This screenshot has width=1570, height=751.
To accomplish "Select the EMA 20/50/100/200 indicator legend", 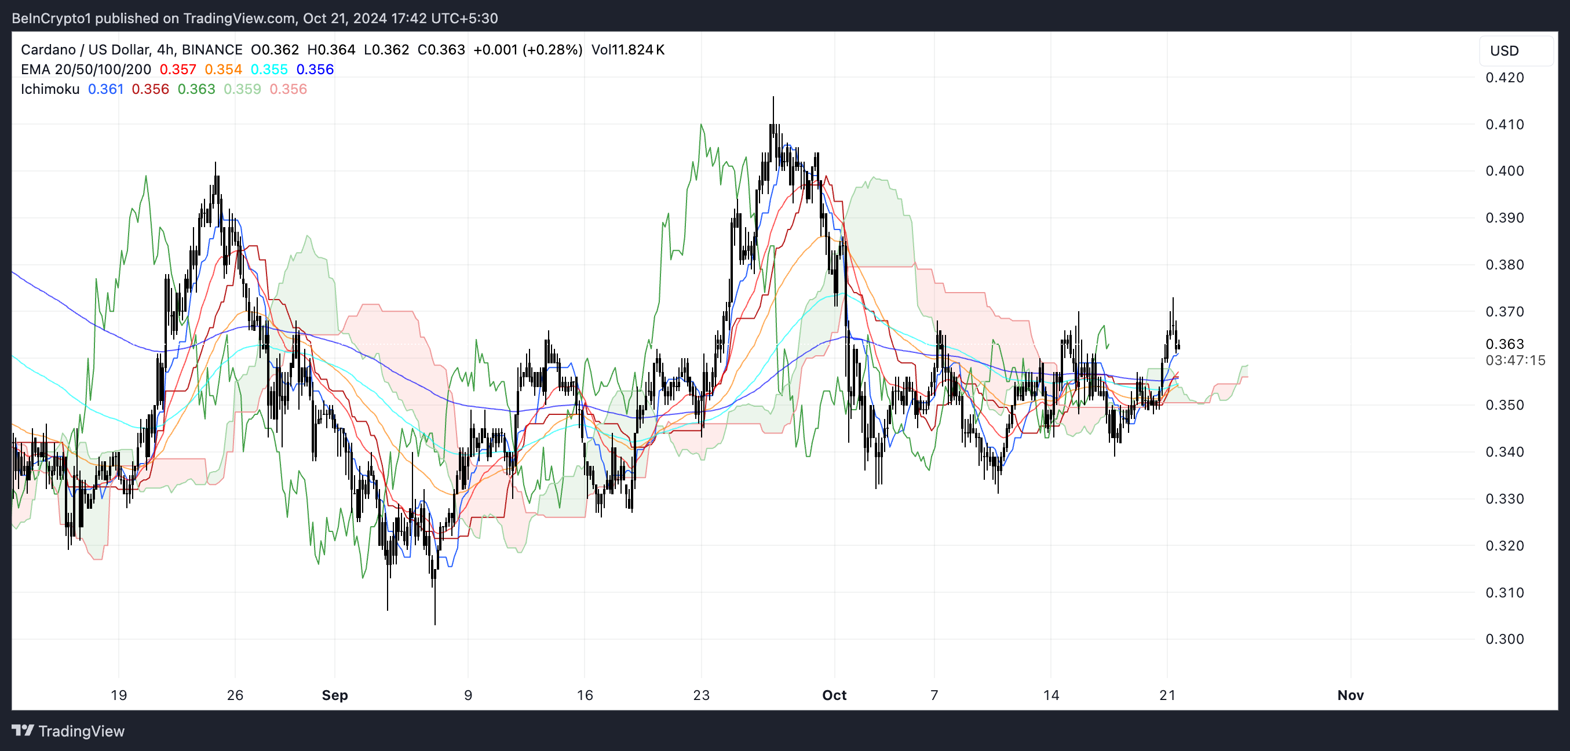I will click(85, 70).
